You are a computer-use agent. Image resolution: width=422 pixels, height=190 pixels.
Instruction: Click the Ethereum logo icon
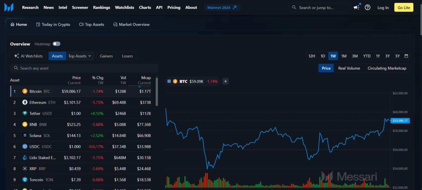[25, 102]
